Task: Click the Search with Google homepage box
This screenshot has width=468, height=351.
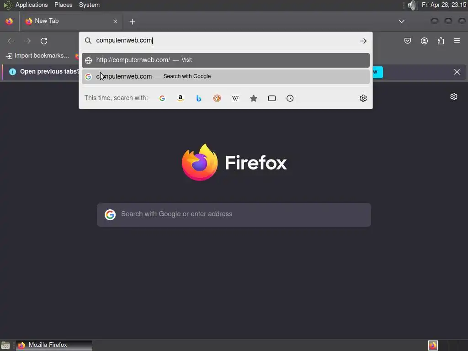Action: (234, 215)
